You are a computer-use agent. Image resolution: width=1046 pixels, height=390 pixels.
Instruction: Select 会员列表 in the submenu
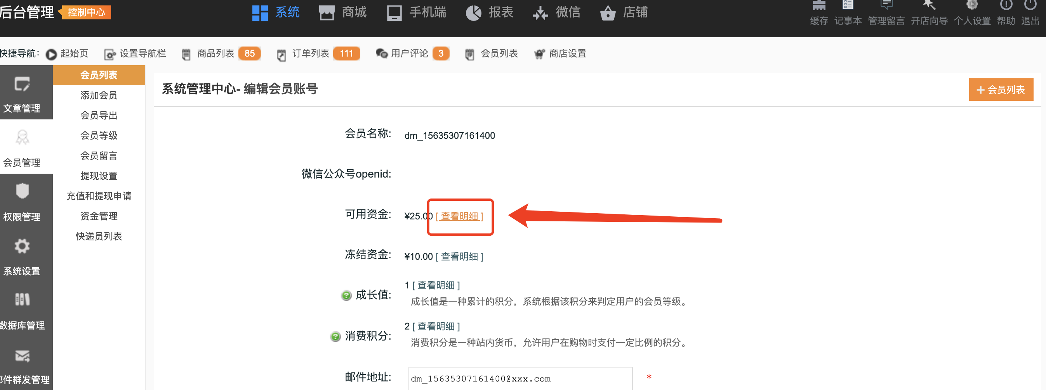99,75
